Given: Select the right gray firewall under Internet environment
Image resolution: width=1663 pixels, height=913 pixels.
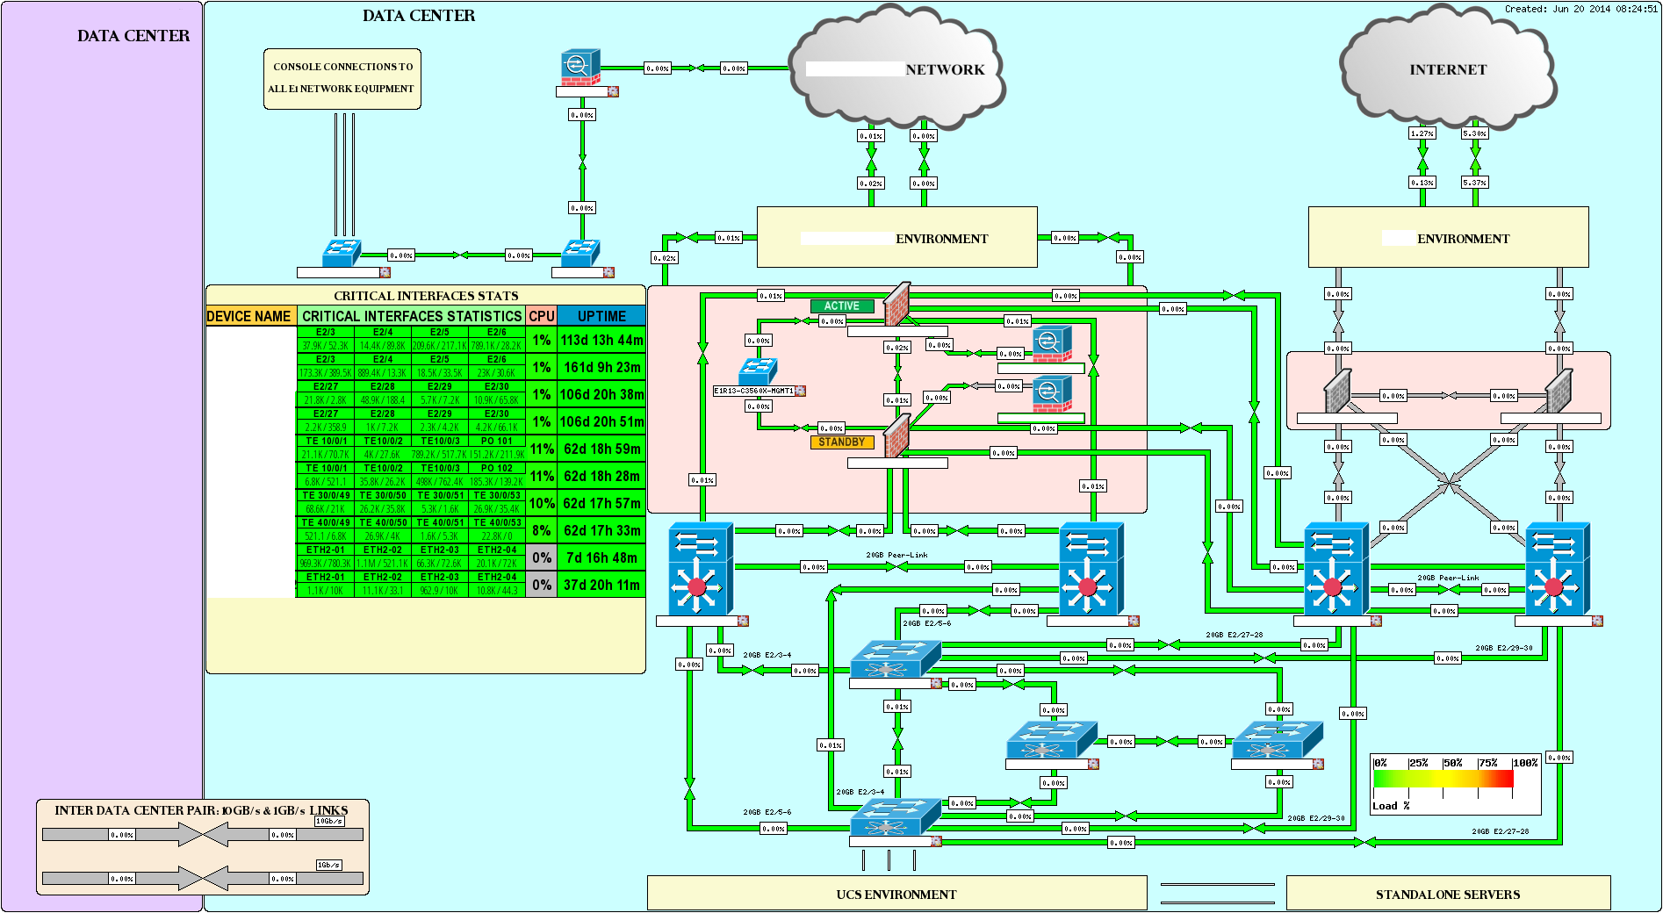Looking at the screenshot, I should [1559, 391].
